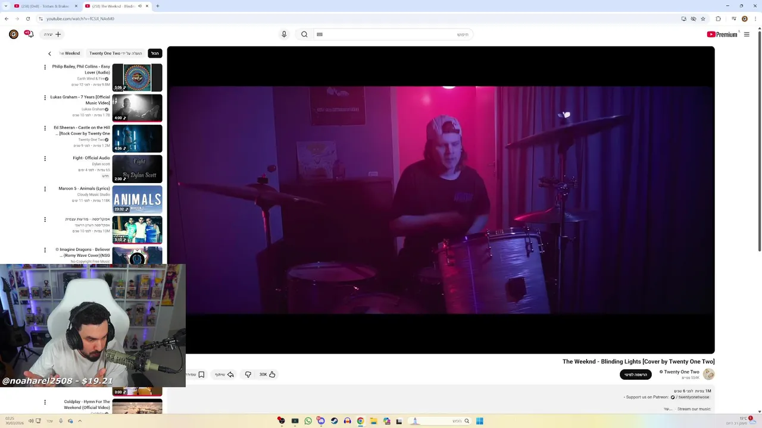Open options menu for Imagine Dragons Believer
Screen dimensions: 762x428
pos(45,250)
